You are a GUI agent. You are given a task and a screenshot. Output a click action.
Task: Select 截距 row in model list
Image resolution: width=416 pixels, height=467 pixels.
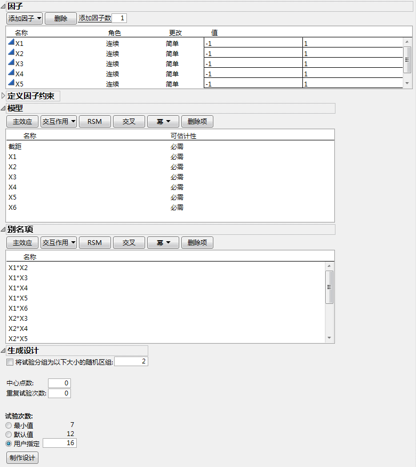point(170,147)
